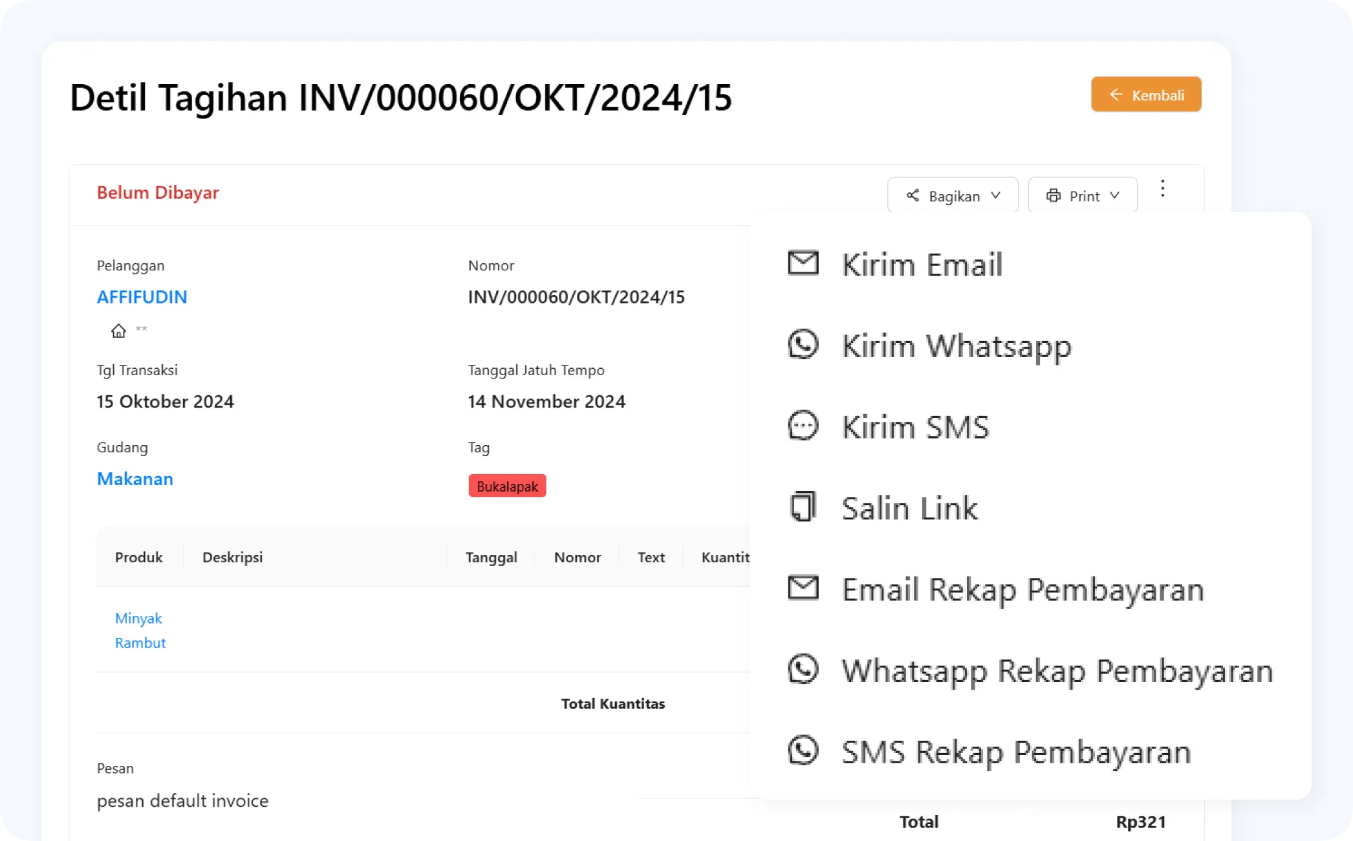Image resolution: width=1353 pixels, height=841 pixels.
Task: Click the WhatsApp icon beside Kirim Whatsapp
Action: [803, 344]
